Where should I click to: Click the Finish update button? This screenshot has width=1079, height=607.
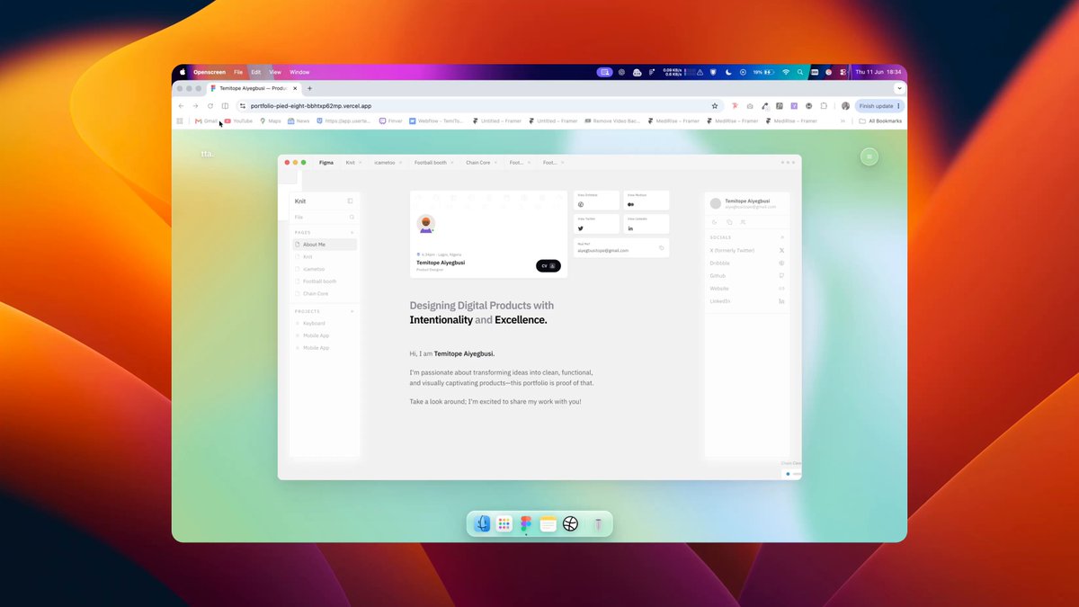[878, 106]
